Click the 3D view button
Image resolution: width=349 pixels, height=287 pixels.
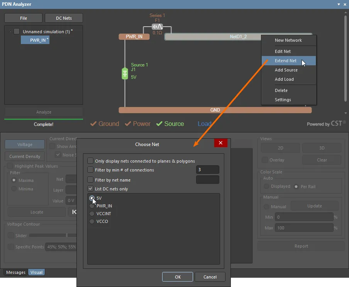[x=322, y=148]
